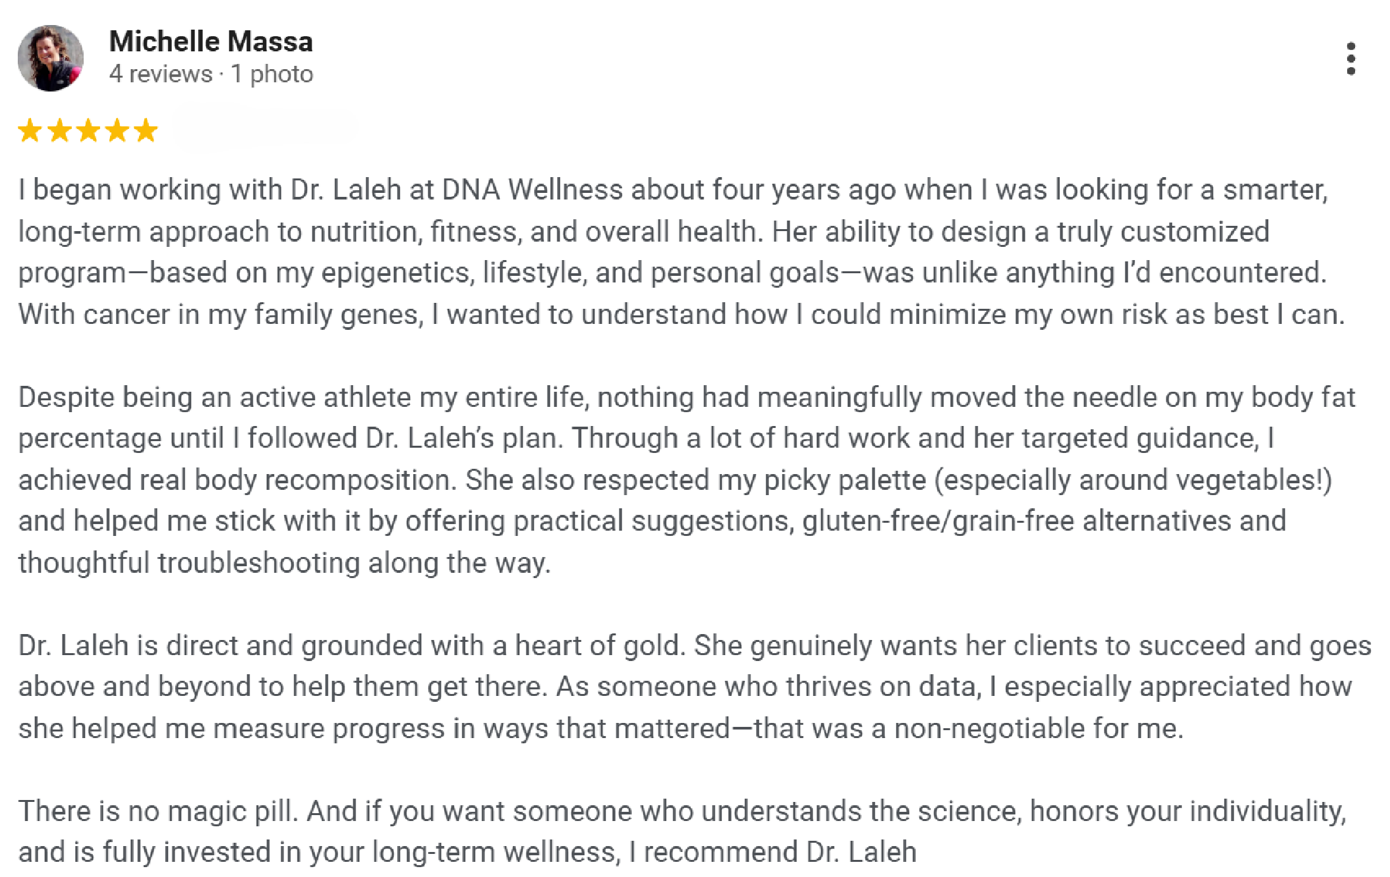Click the first rating star
1390x877 pixels.
[x=30, y=130]
